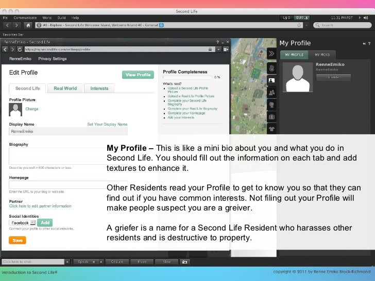Open page in external browser icon
The height and width of the screenshot is (281, 375).
tap(226, 49)
